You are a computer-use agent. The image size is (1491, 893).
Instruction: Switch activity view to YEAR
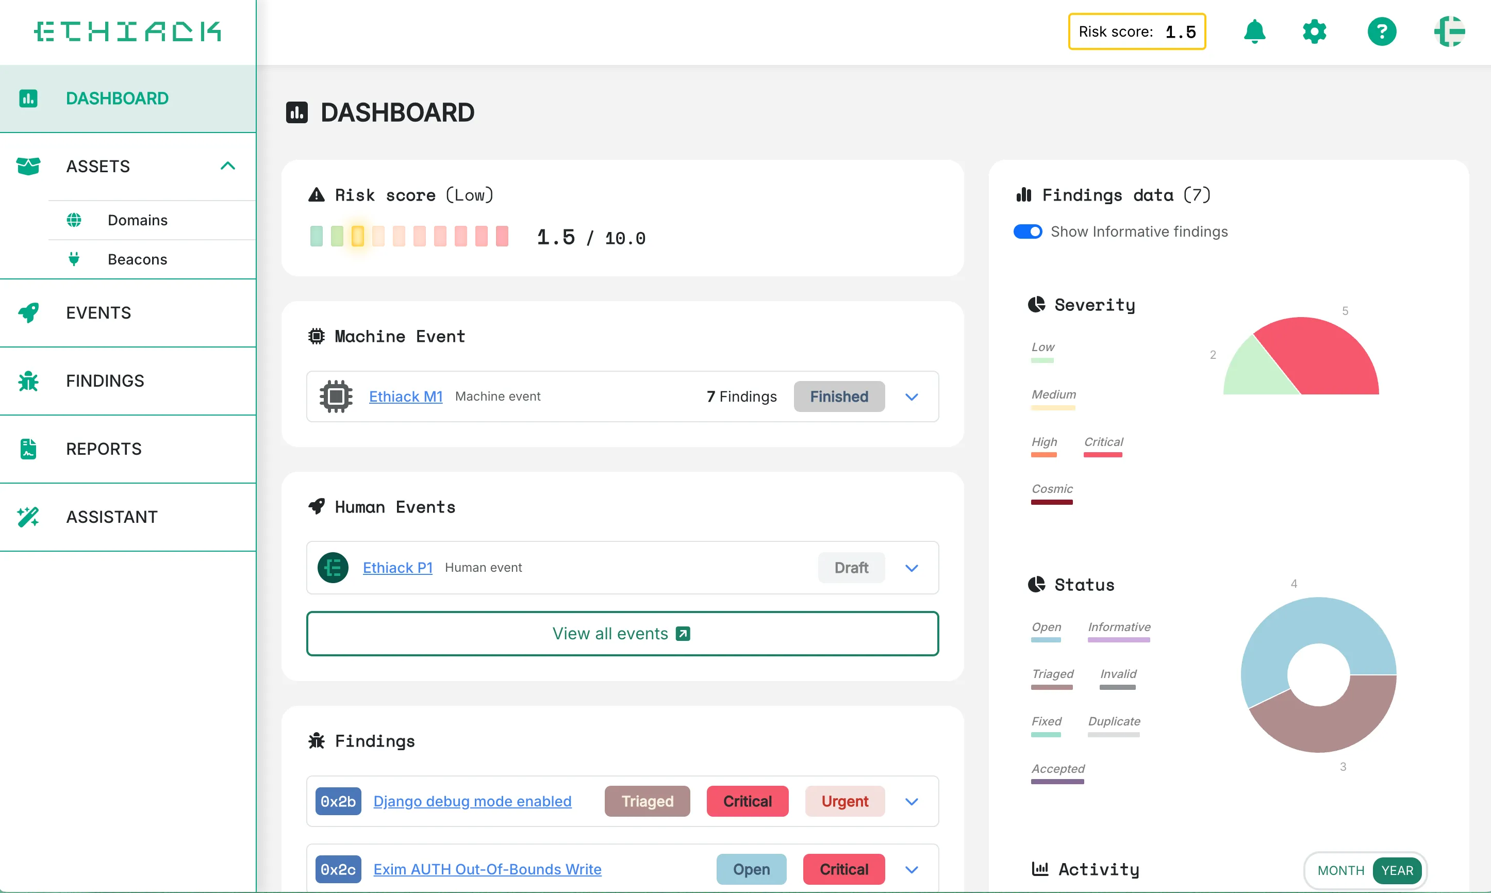click(1398, 870)
